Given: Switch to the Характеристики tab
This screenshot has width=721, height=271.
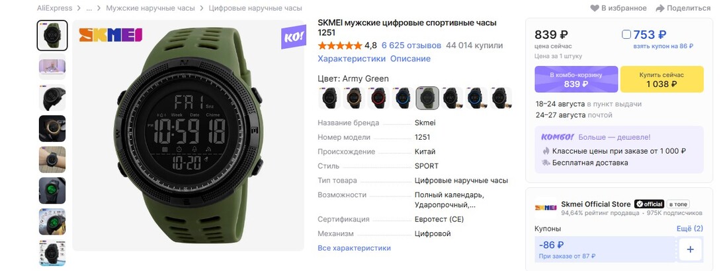Looking at the screenshot, I should click(352, 59).
